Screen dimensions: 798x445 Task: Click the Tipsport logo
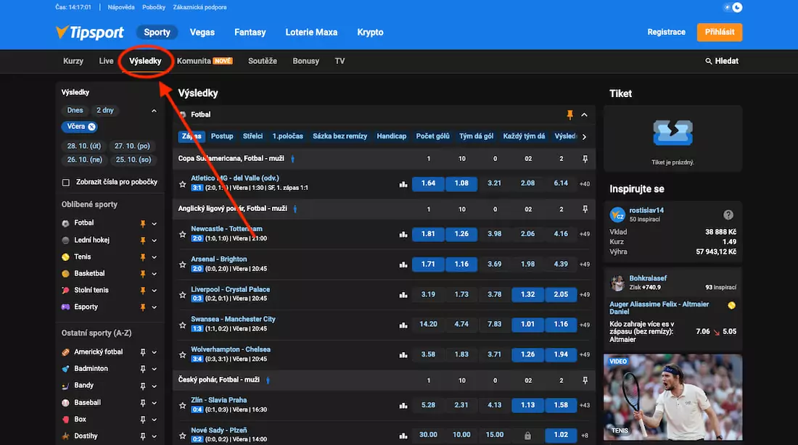[x=90, y=32]
